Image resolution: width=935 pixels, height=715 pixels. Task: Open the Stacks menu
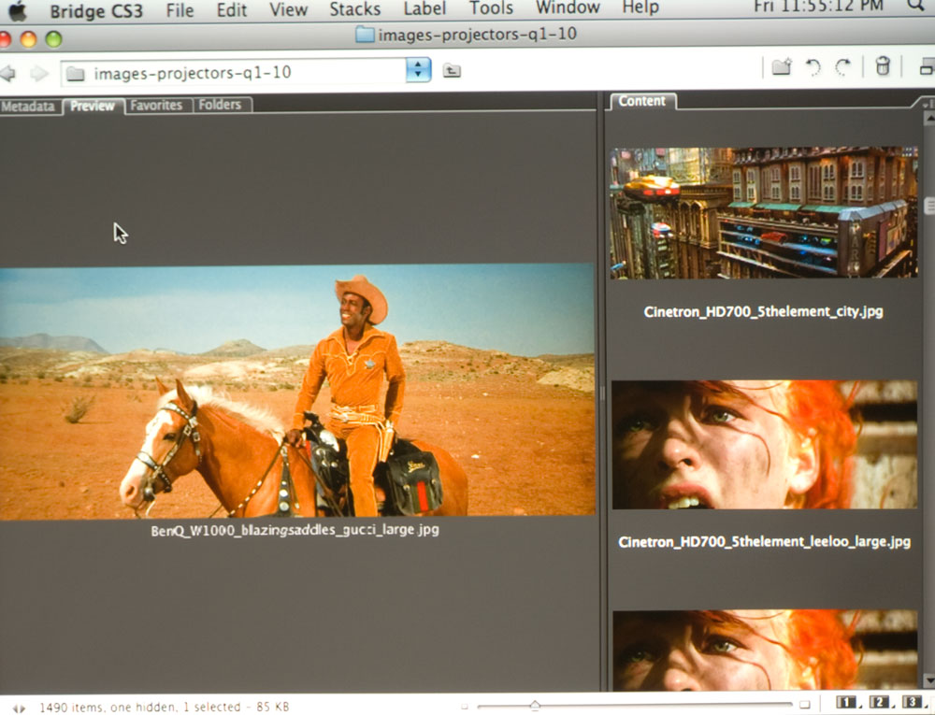coord(354,9)
